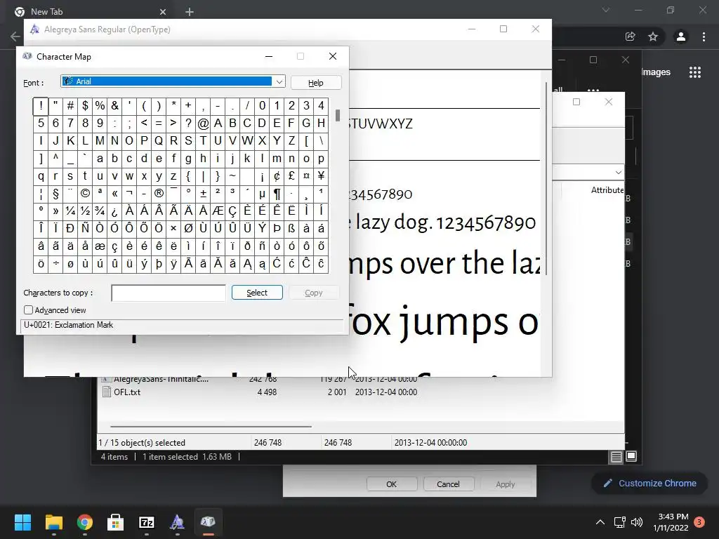This screenshot has height=539, width=719.
Task: Select the ¥ yen character
Action: pyautogui.click(x=321, y=176)
